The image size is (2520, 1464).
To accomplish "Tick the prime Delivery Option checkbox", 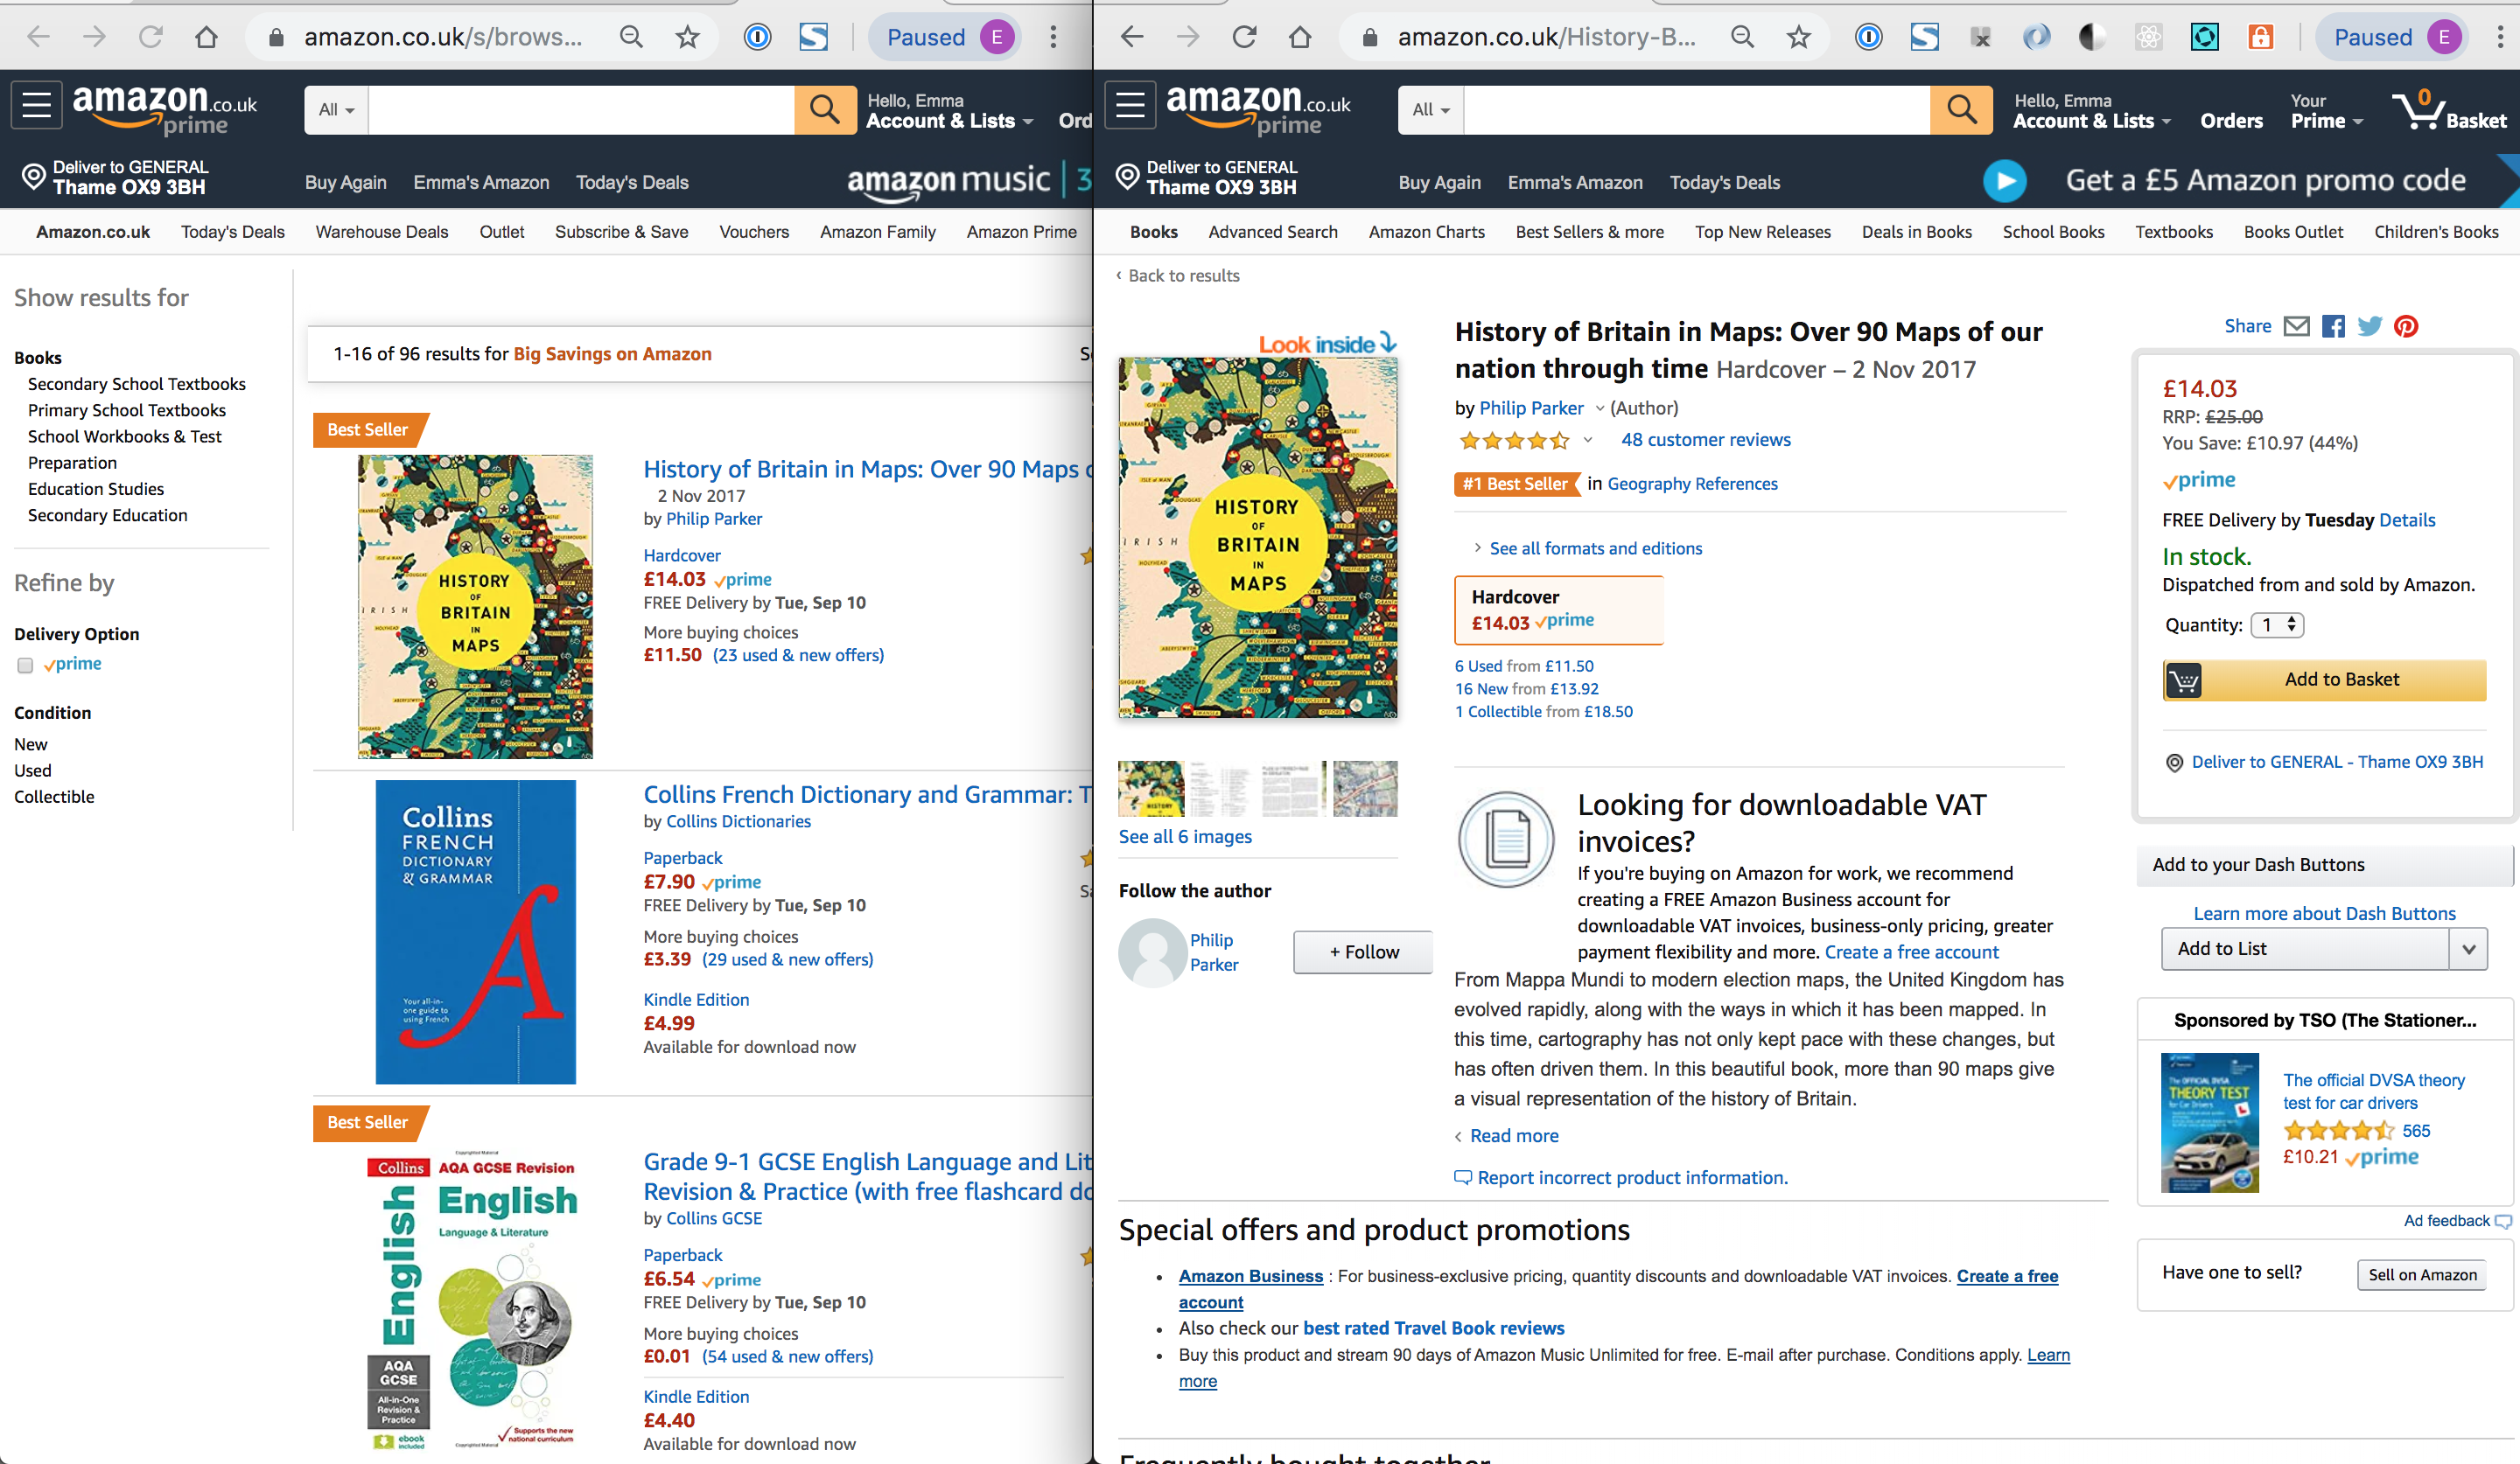I will point(25,666).
